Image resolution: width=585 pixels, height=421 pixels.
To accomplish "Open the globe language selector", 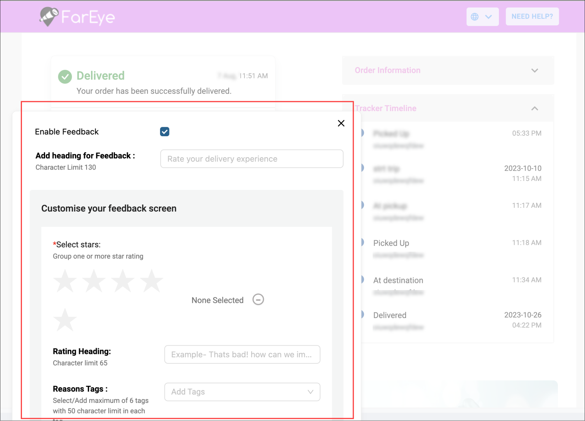I will (482, 17).
